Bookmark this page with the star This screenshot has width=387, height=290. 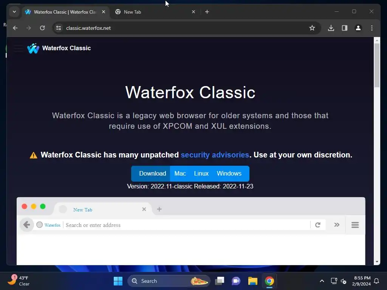click(312, 28)
